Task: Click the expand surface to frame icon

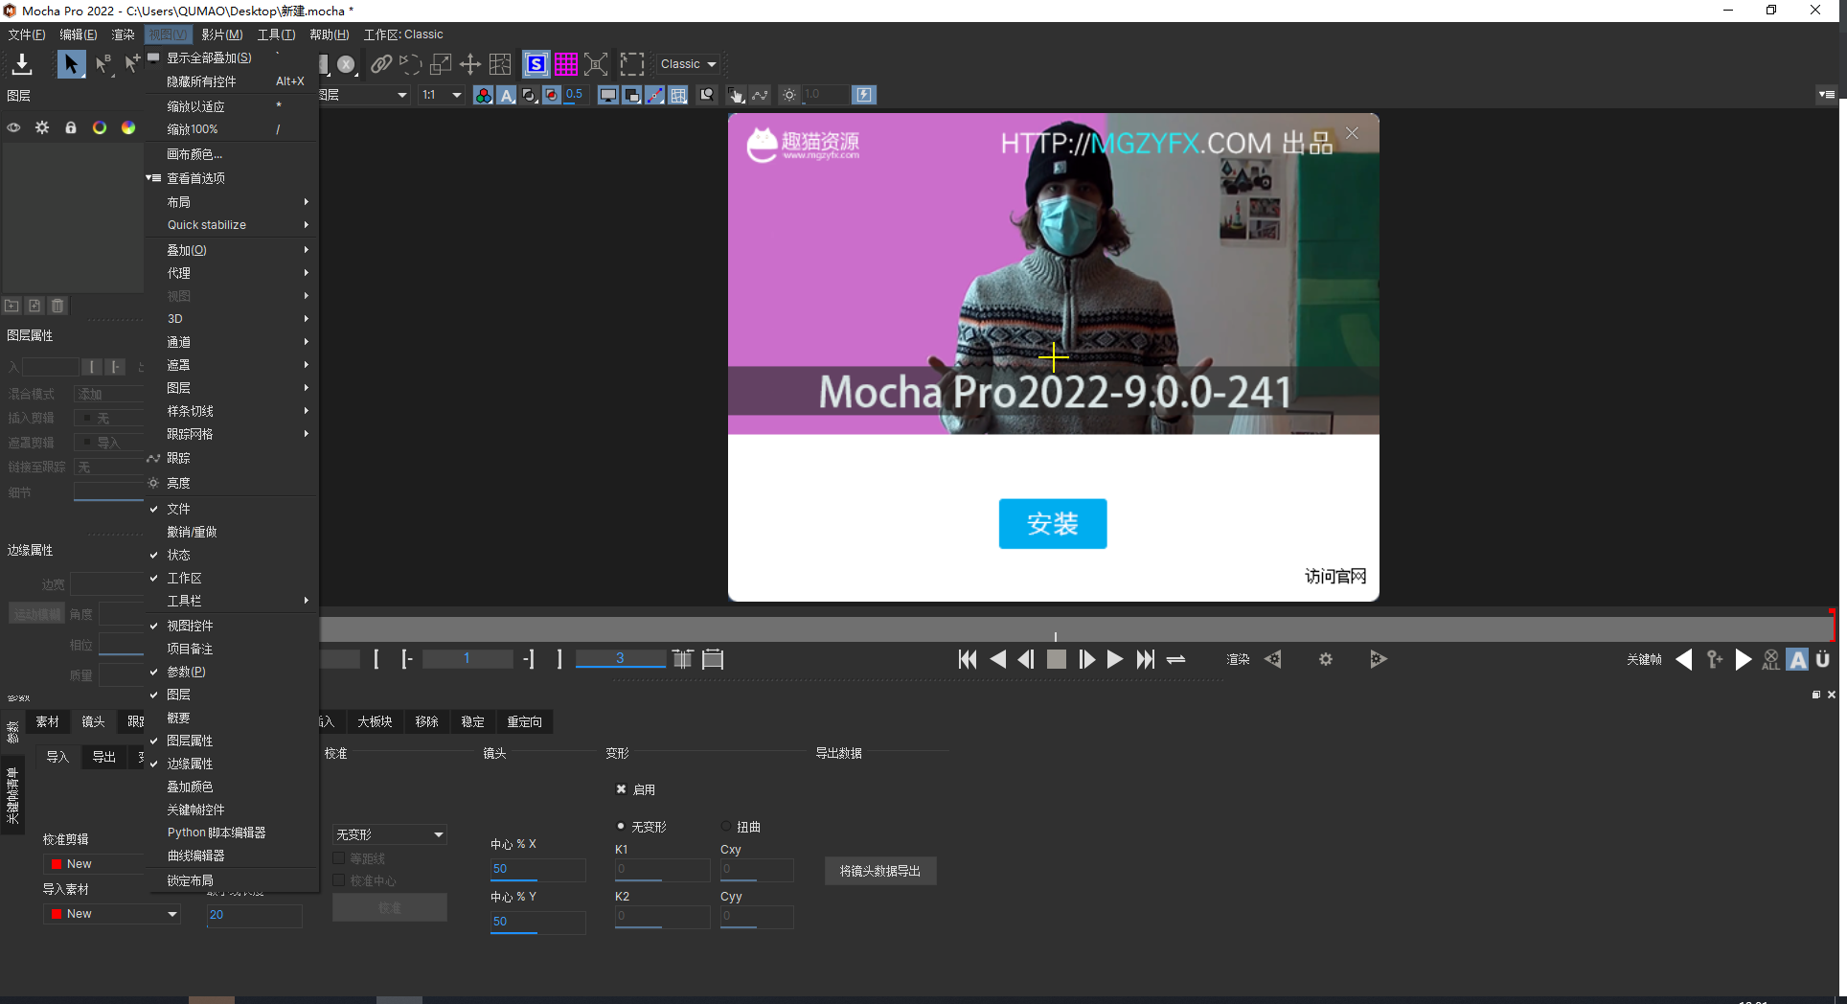Action: click(596, 64)
